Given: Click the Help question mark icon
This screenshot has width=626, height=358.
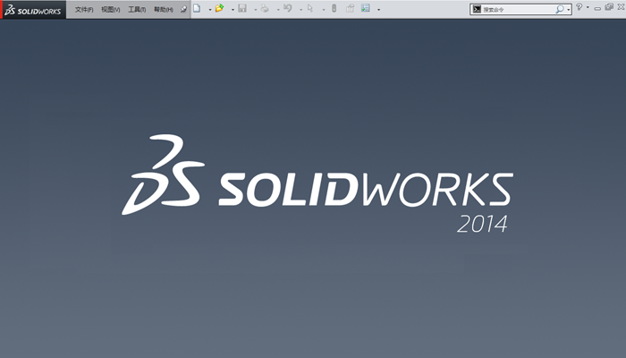Looking at the screenshot, I should tap(579, 7).
